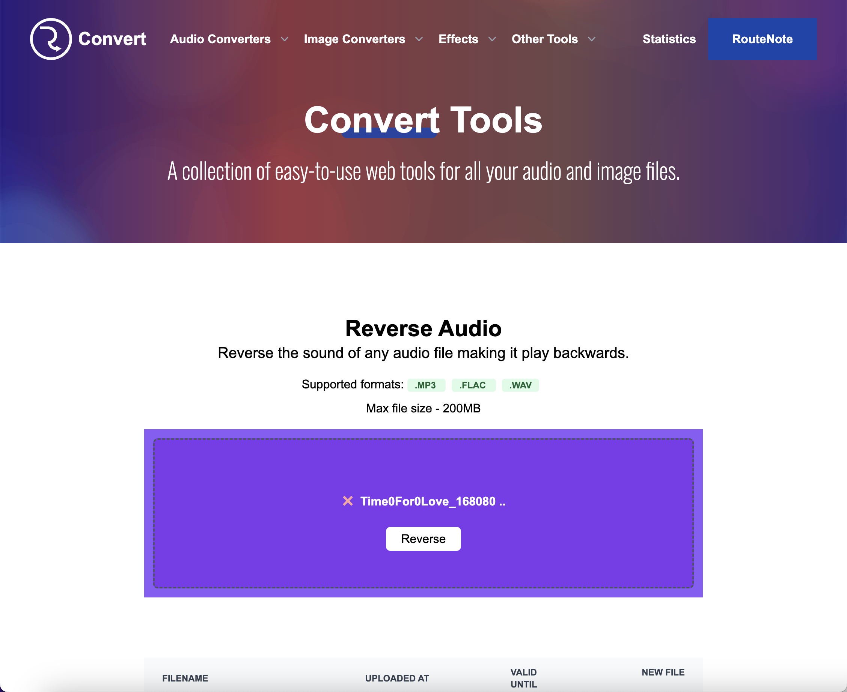Open the Image Converters menu
The height and width of the screenshot is (692, 847).
click(354, 39)
